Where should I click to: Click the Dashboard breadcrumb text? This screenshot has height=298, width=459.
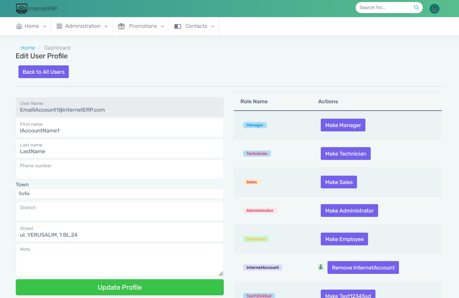57,48
